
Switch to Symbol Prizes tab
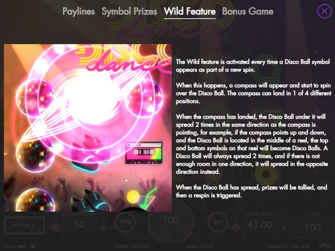tap(129, 11)
